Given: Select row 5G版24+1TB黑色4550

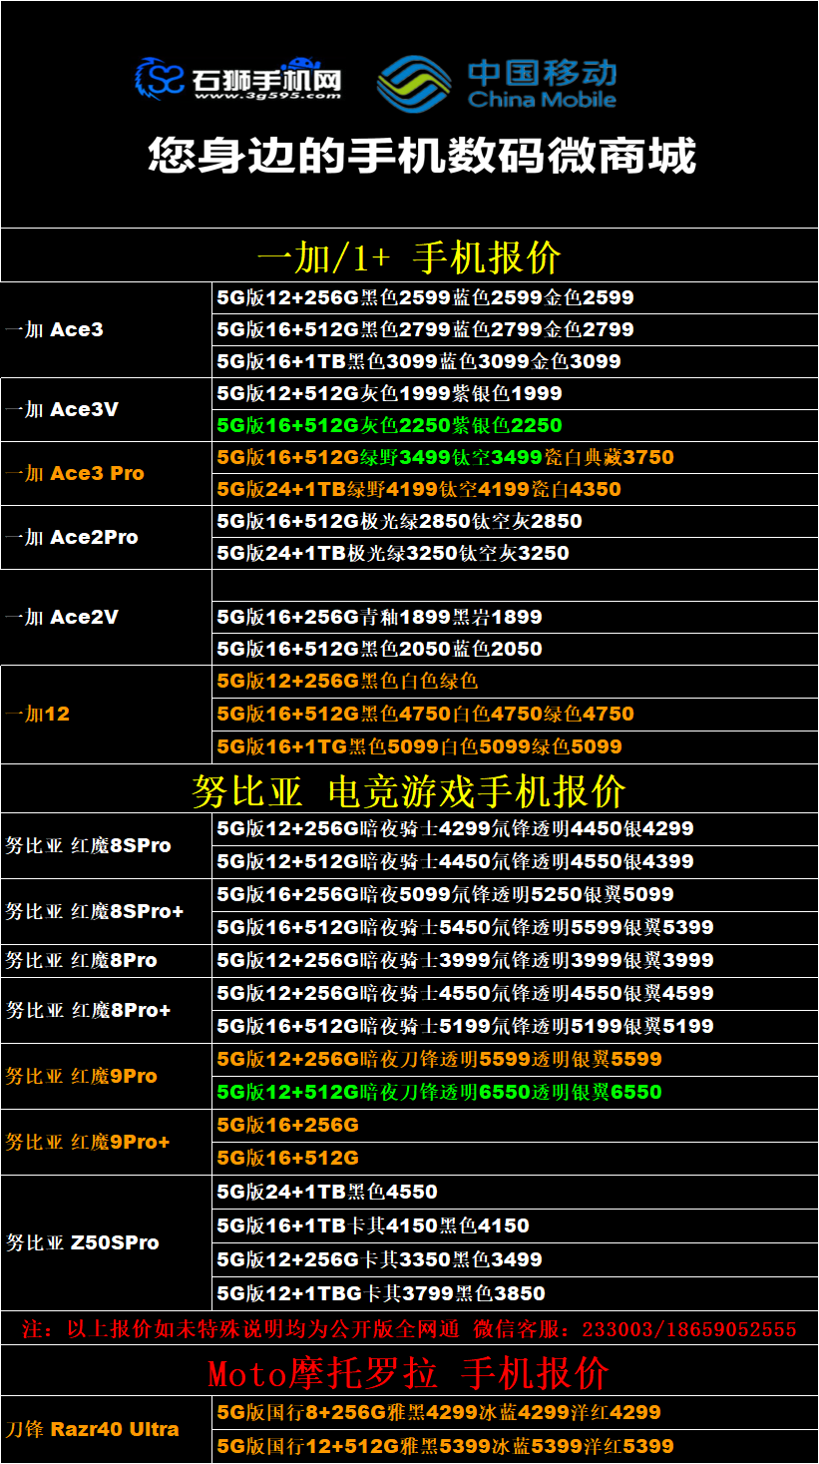Looking at the screenshot, I should tap(515, 1192).
